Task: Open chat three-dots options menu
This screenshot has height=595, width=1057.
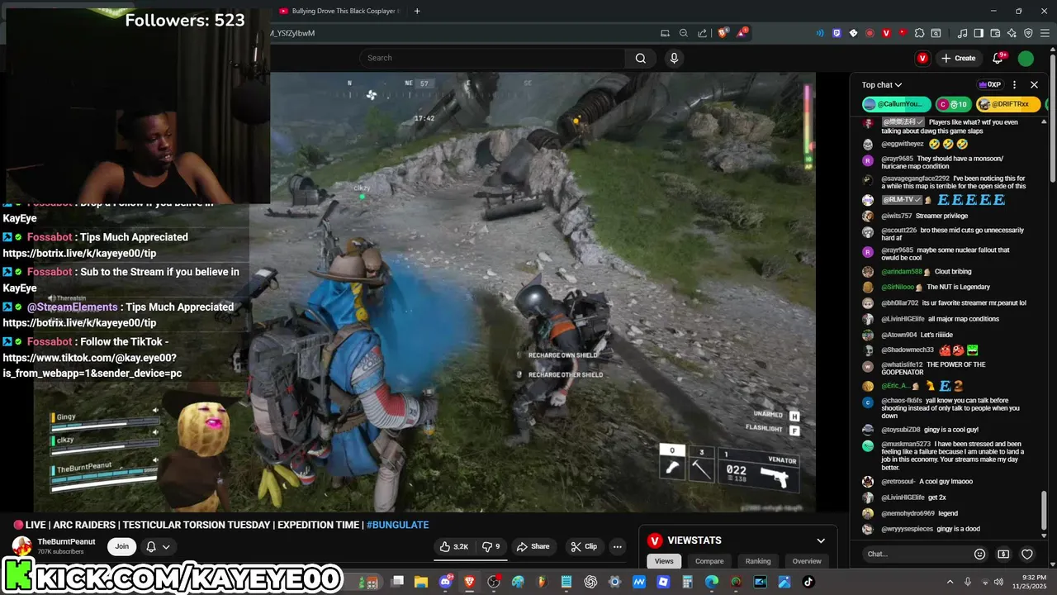Action: (x=1014, y=84)
